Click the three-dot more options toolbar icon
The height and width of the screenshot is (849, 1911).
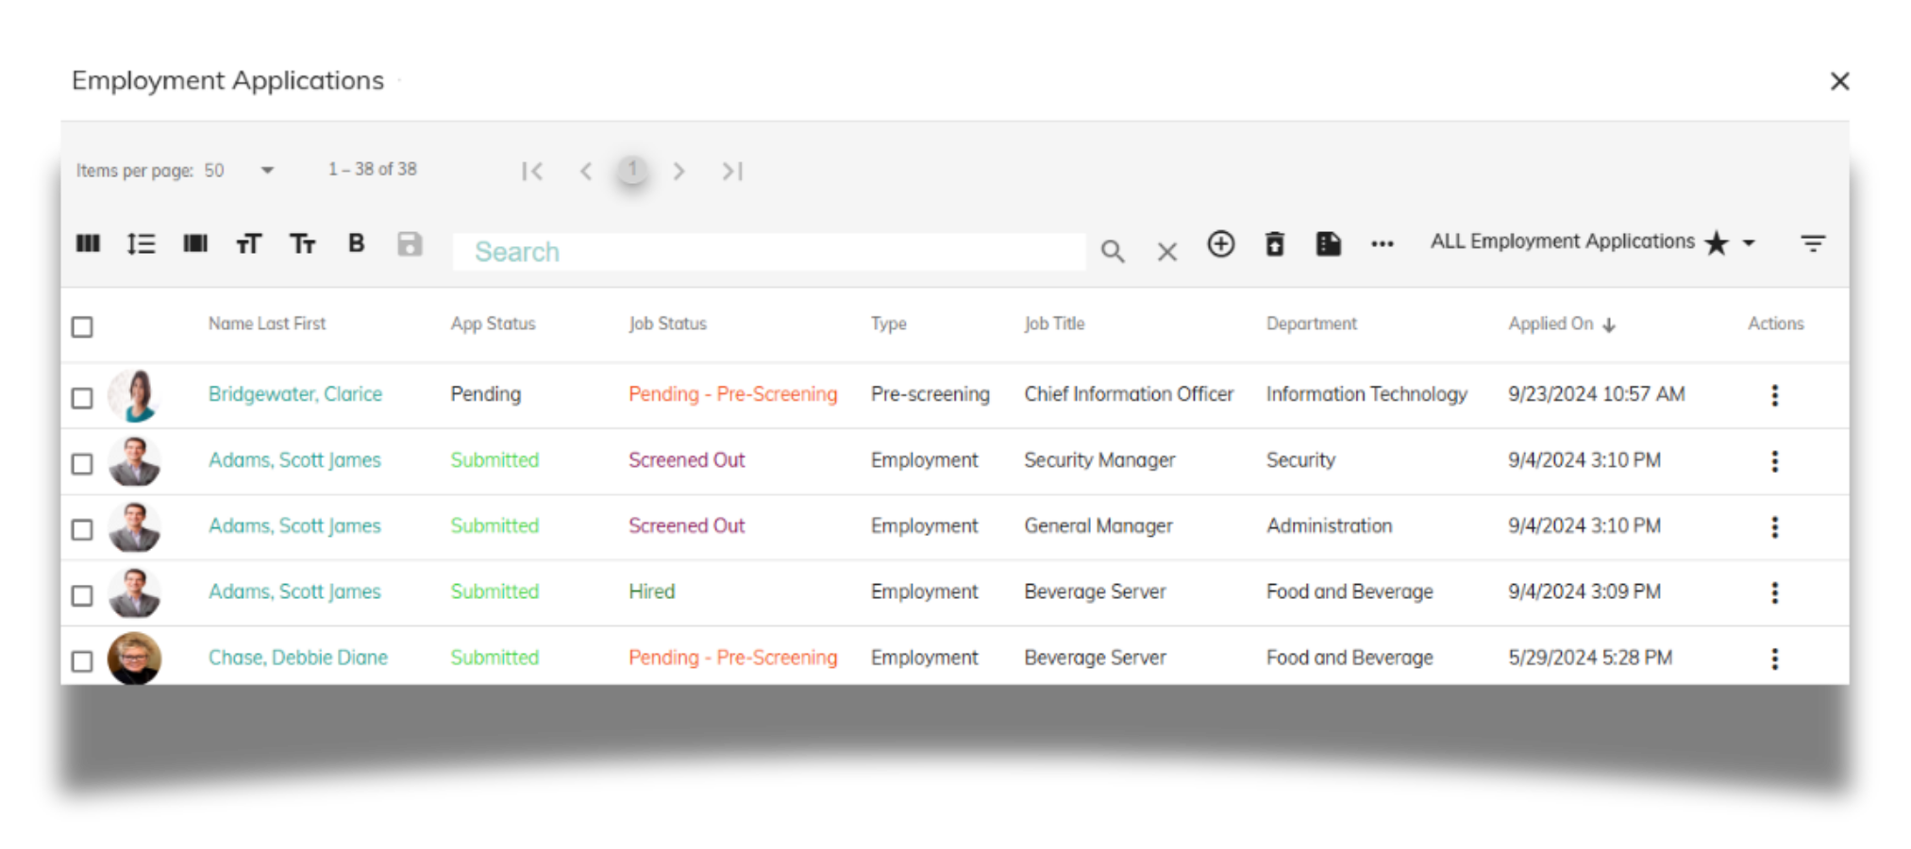[x=1382, y=244]
